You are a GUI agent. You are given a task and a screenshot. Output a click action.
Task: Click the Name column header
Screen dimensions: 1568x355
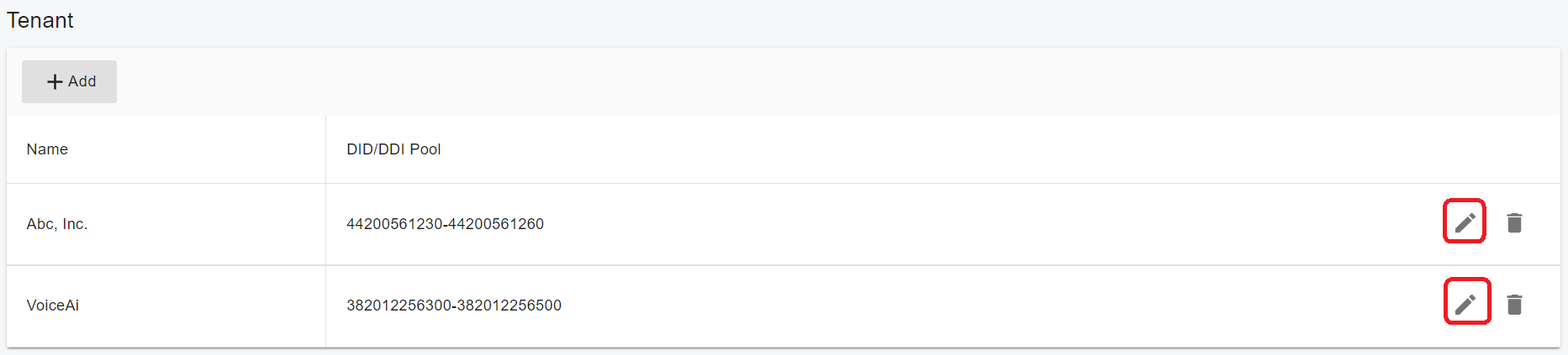pyautogui.click(x=47, y=149)
